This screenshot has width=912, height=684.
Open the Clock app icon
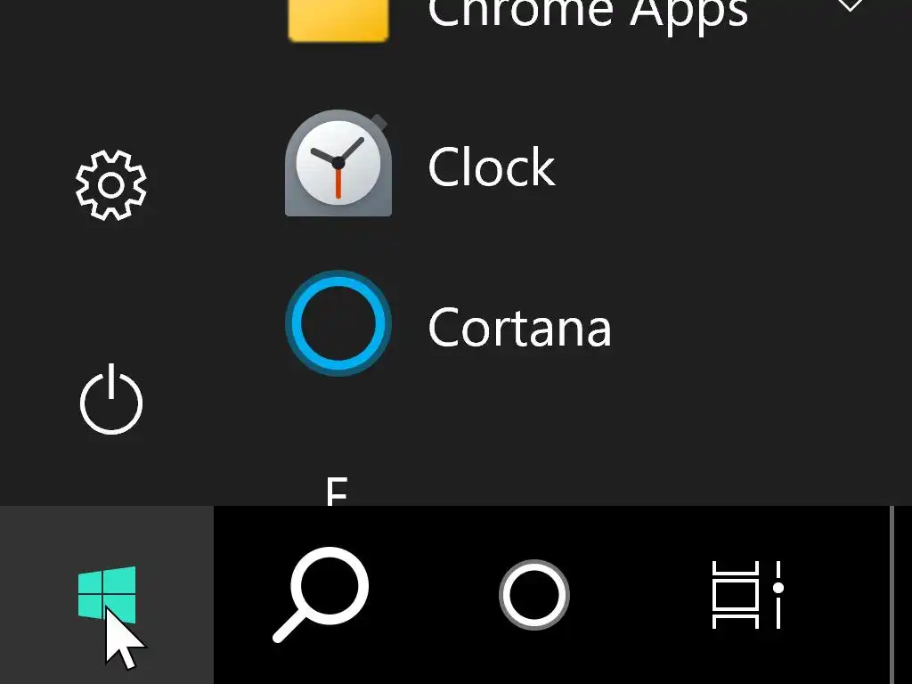(338, 164)
